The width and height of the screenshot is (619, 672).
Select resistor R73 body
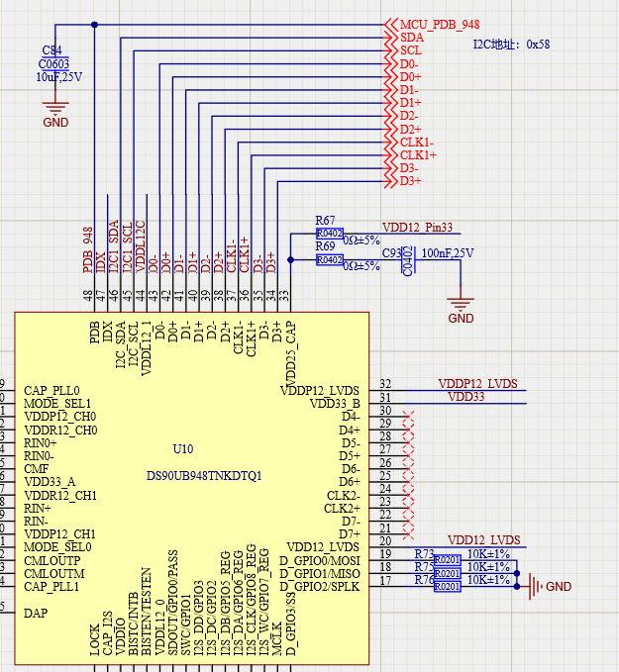coord(448,560)
